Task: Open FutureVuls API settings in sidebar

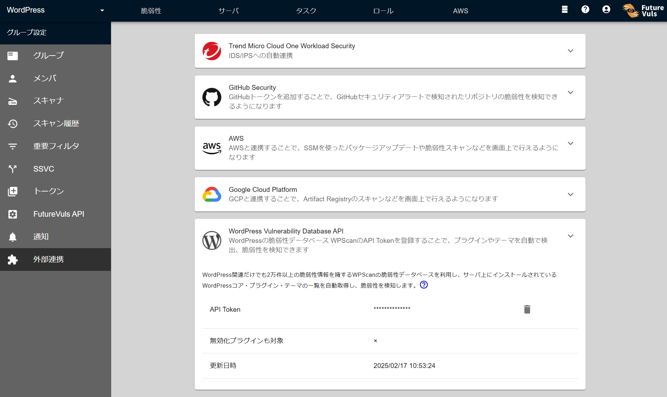Action: (58, 214)
